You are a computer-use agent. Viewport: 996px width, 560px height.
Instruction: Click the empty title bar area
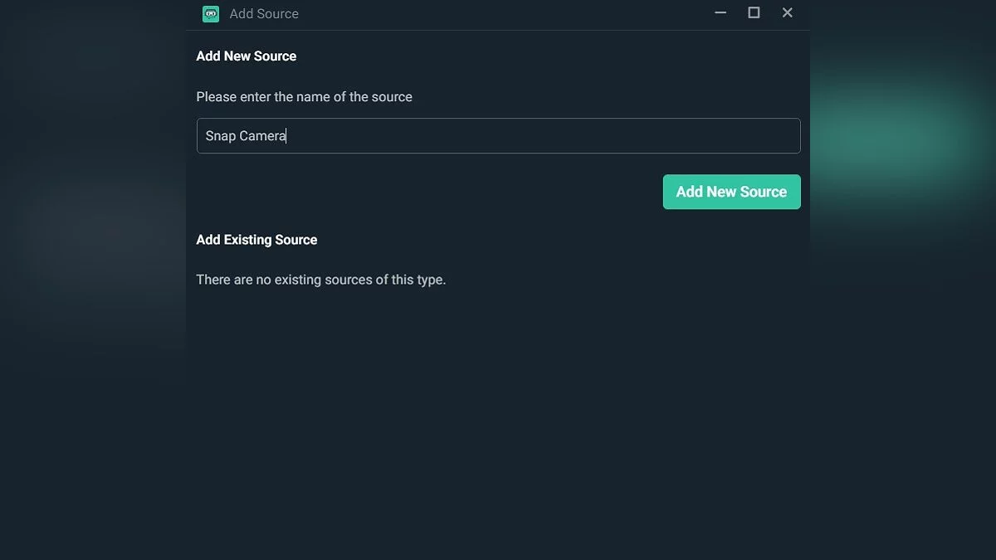coord(498,13)
